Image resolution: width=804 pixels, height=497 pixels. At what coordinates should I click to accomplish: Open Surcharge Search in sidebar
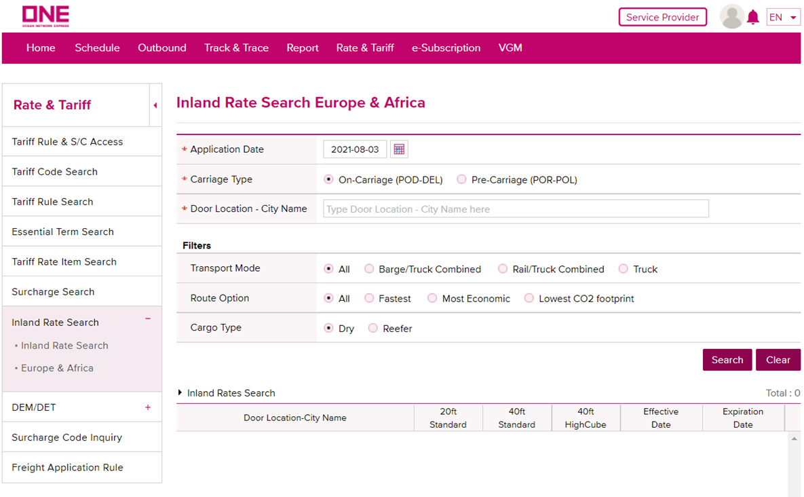[x=82, y=292]
